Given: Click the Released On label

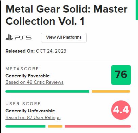Looking at the screenshot, I should coord(20,51).
